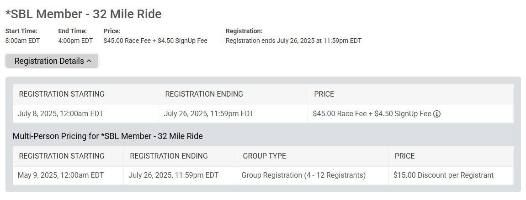
Task: Click the SignUp Fee info icon
Action: click(x=436, y=114)
